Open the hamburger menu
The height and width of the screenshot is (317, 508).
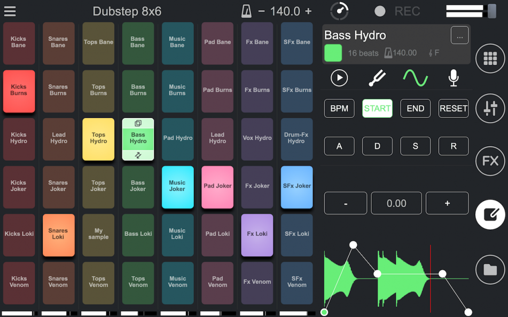pos(10,11)
